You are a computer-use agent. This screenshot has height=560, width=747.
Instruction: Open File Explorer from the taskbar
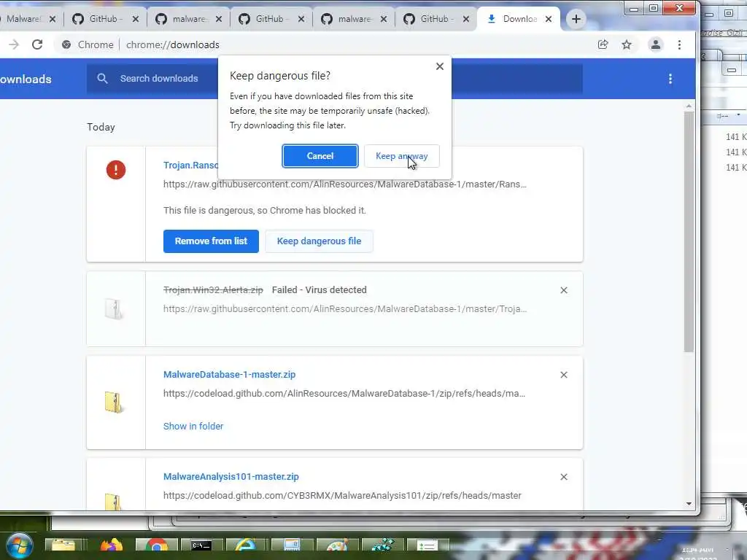point(63,545)
